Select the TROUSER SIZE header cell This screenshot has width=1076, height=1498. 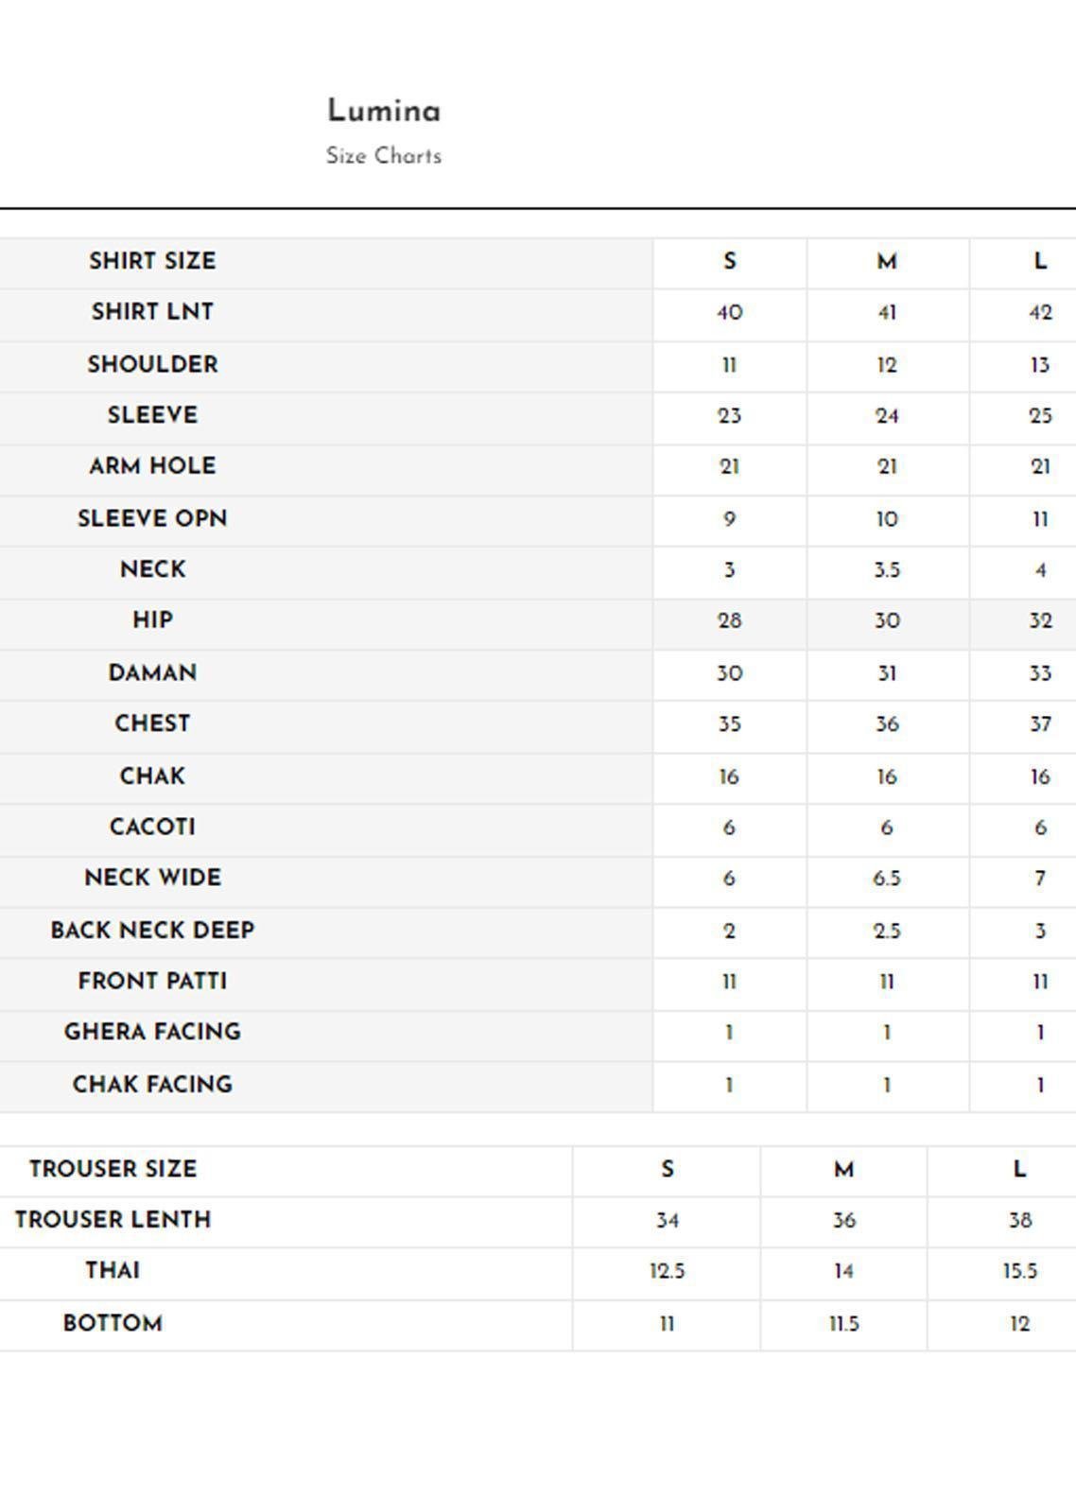click(113, 1169)
